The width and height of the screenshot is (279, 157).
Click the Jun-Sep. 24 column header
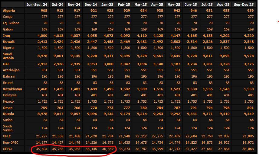(x=37, y=5)
